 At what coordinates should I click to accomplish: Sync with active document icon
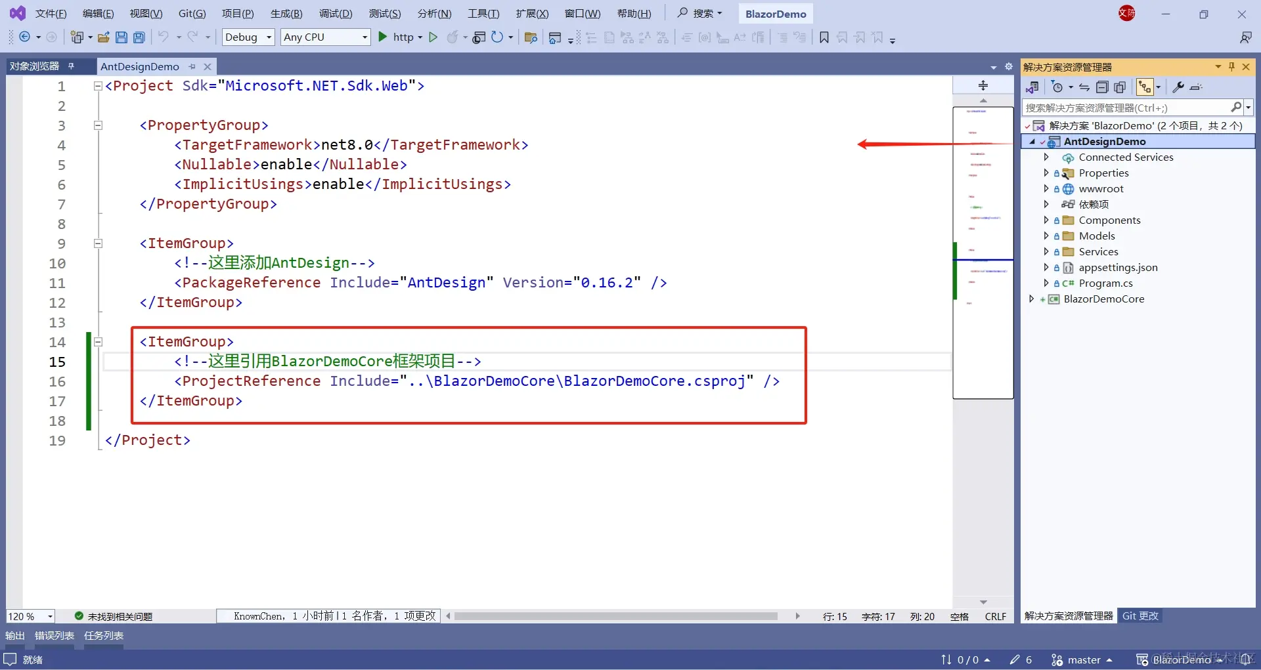click(1084, 87)
